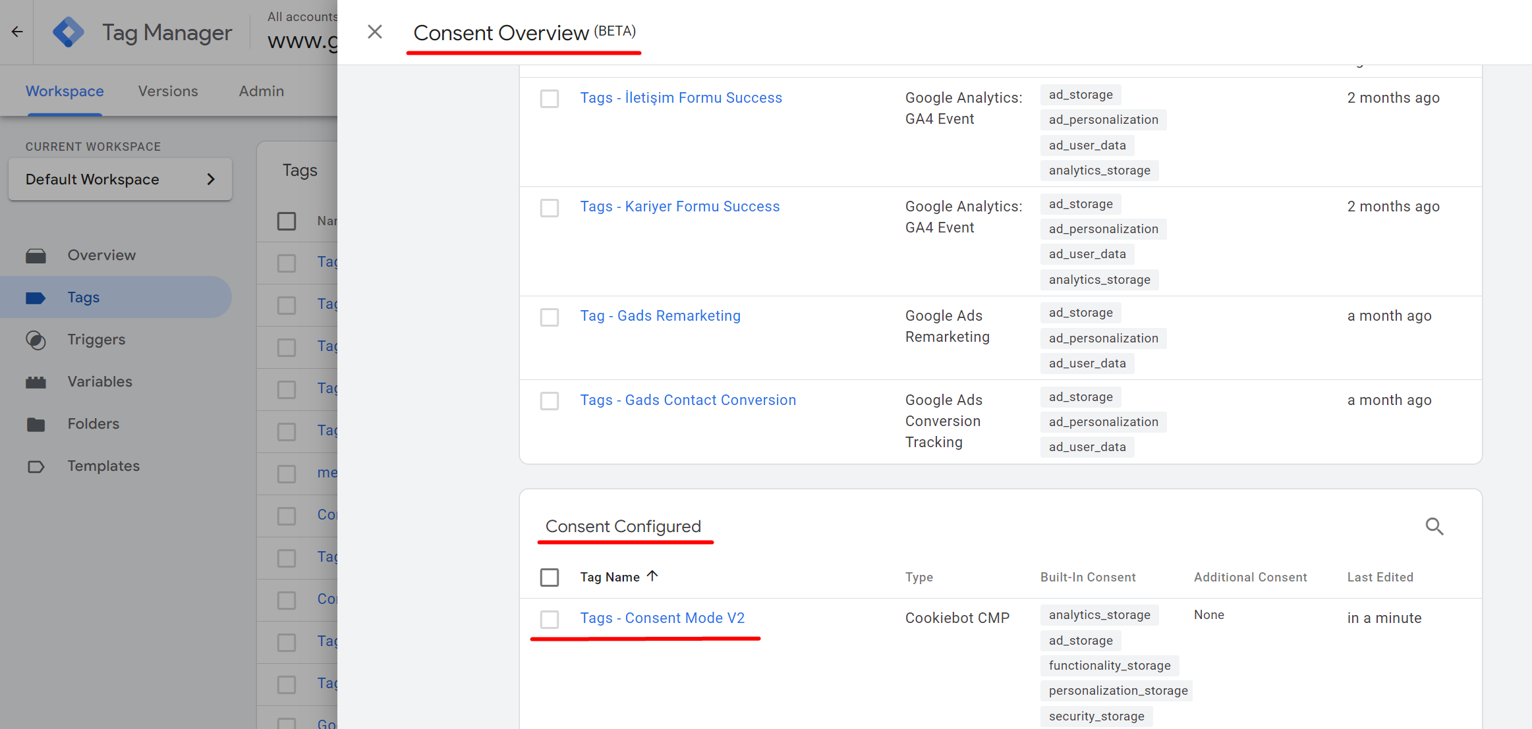Viewport: 1532px width, 729px height.
Task: Open Folders section in sidebar
Action: click(93, 423)
